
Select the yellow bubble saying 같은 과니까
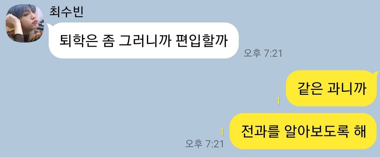point(332,88)
